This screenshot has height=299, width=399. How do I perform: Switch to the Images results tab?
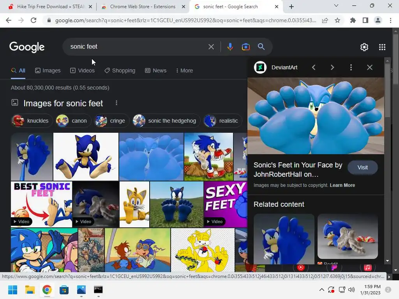tap(48, 70)
